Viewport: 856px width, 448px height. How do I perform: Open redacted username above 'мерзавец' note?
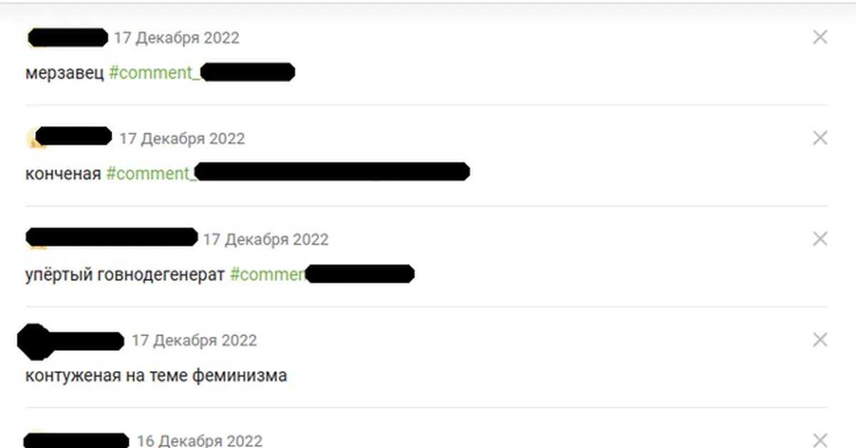click(68, 37)
